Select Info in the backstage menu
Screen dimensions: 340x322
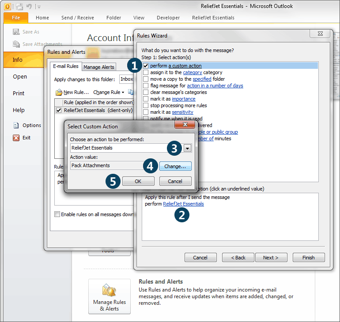(x=24, y=60)
